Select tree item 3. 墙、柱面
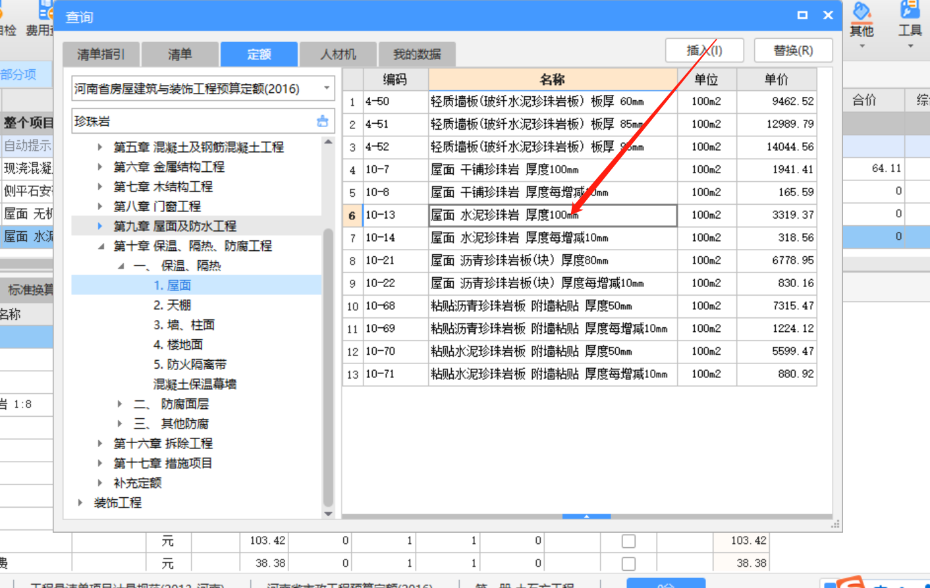This screenshot has height=588, width=930. (184, 325)
